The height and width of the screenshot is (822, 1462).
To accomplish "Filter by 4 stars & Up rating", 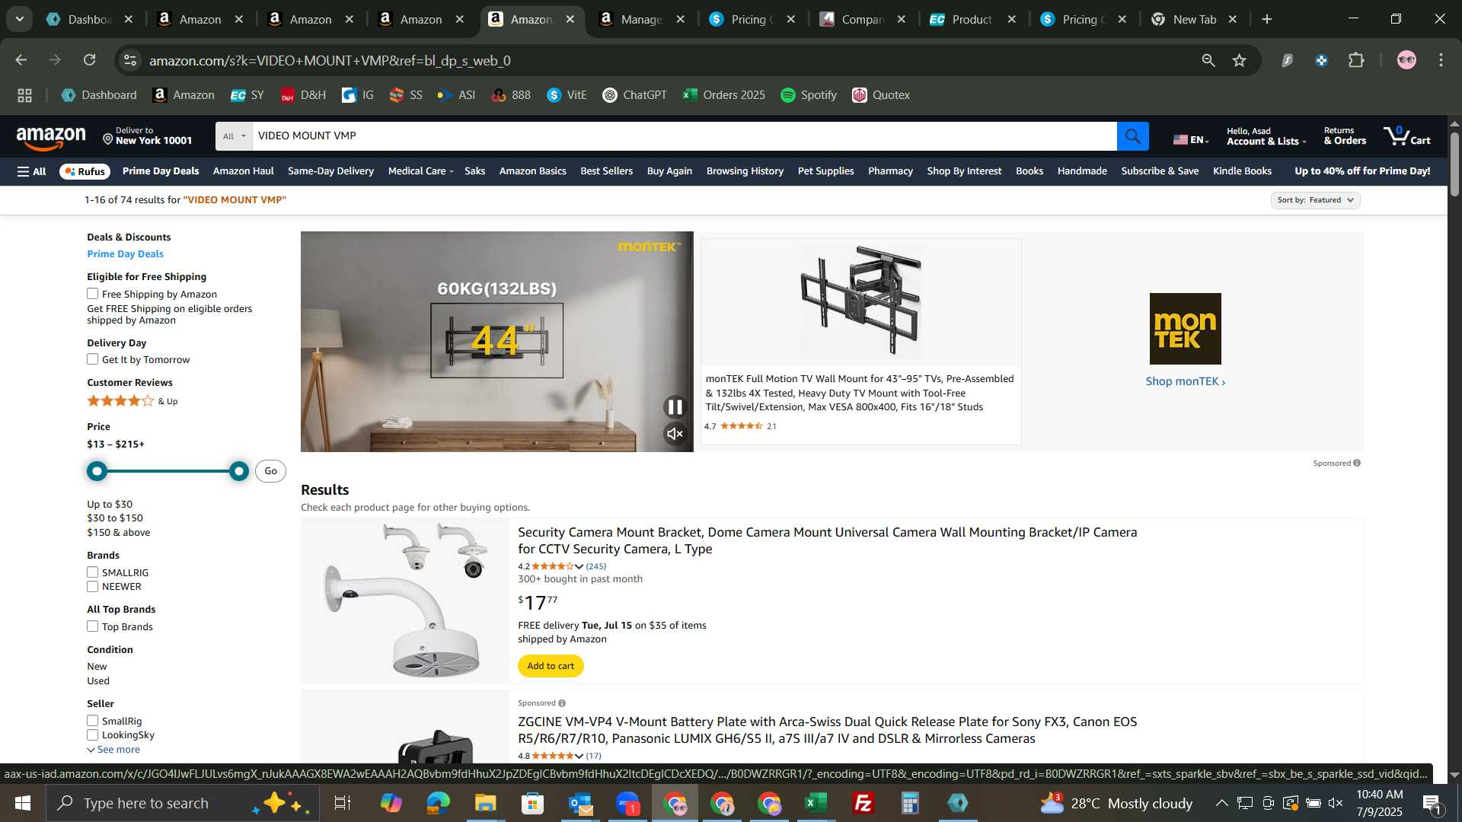I will click(132, 401).
